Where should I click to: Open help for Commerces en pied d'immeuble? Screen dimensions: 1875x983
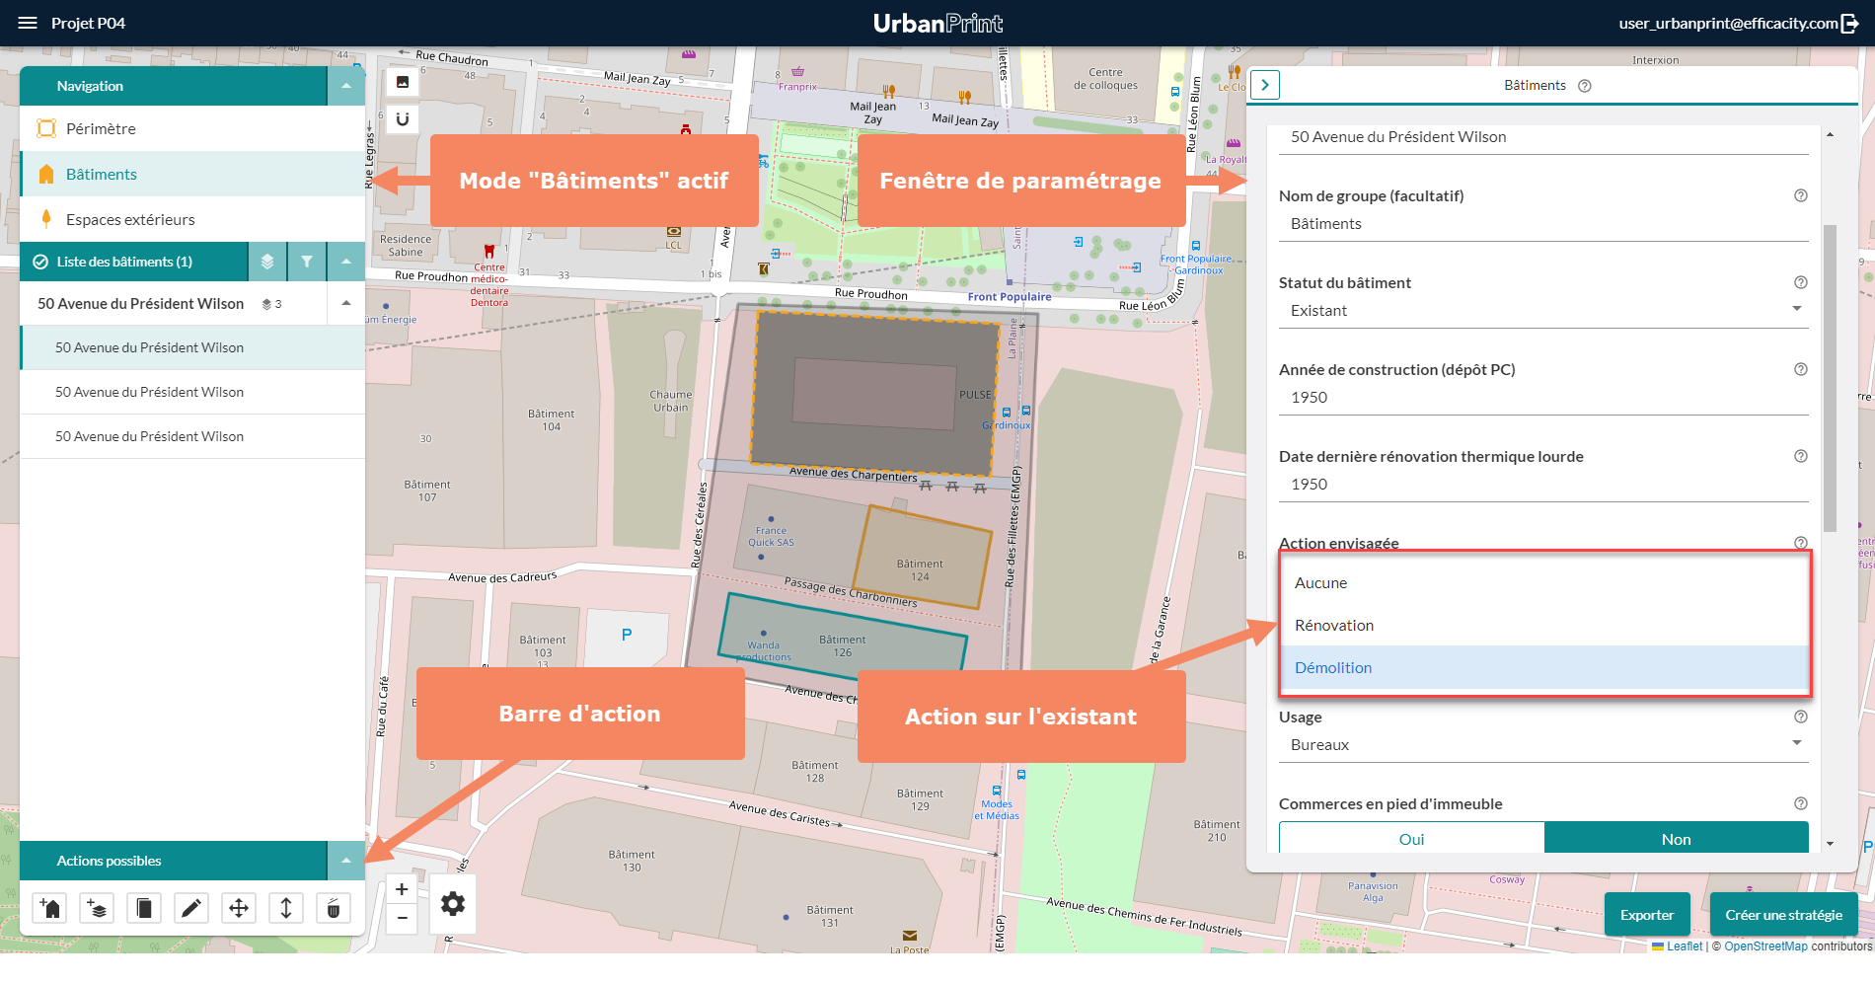point(1801,803)
